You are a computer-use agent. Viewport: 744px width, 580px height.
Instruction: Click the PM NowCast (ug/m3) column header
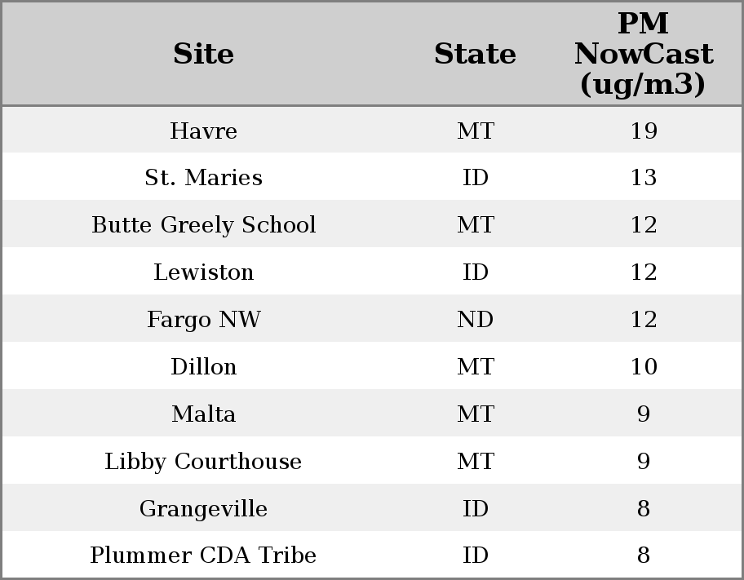(x=643, y=54)
